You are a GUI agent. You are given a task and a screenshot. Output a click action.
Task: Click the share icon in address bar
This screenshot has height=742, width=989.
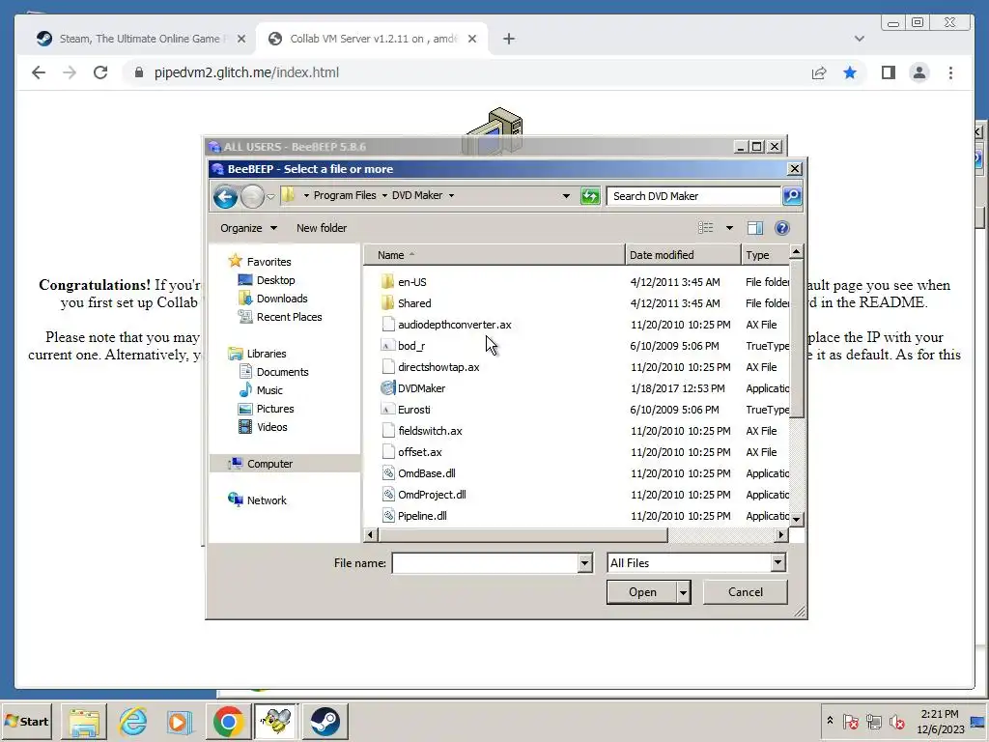click(819, 72)
